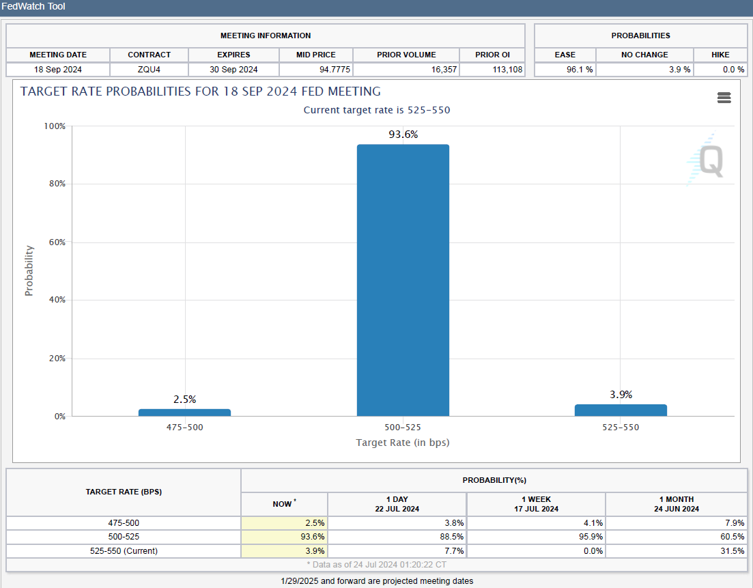Click the chart title for 18 Sep 2024
The width and height of the screenshot is (753, 588).
pos(200,92)
